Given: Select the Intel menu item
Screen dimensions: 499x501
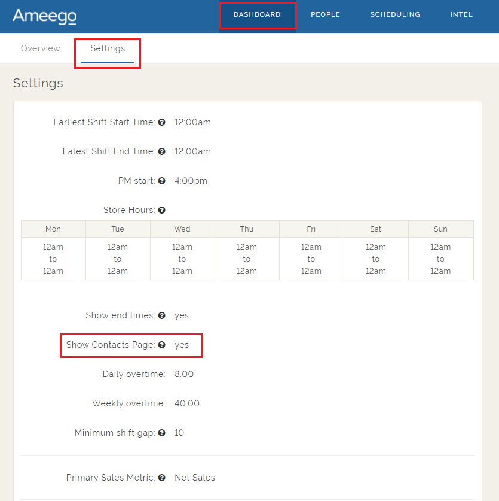Looking at the screenshot, I should click(x=461, y=15).
